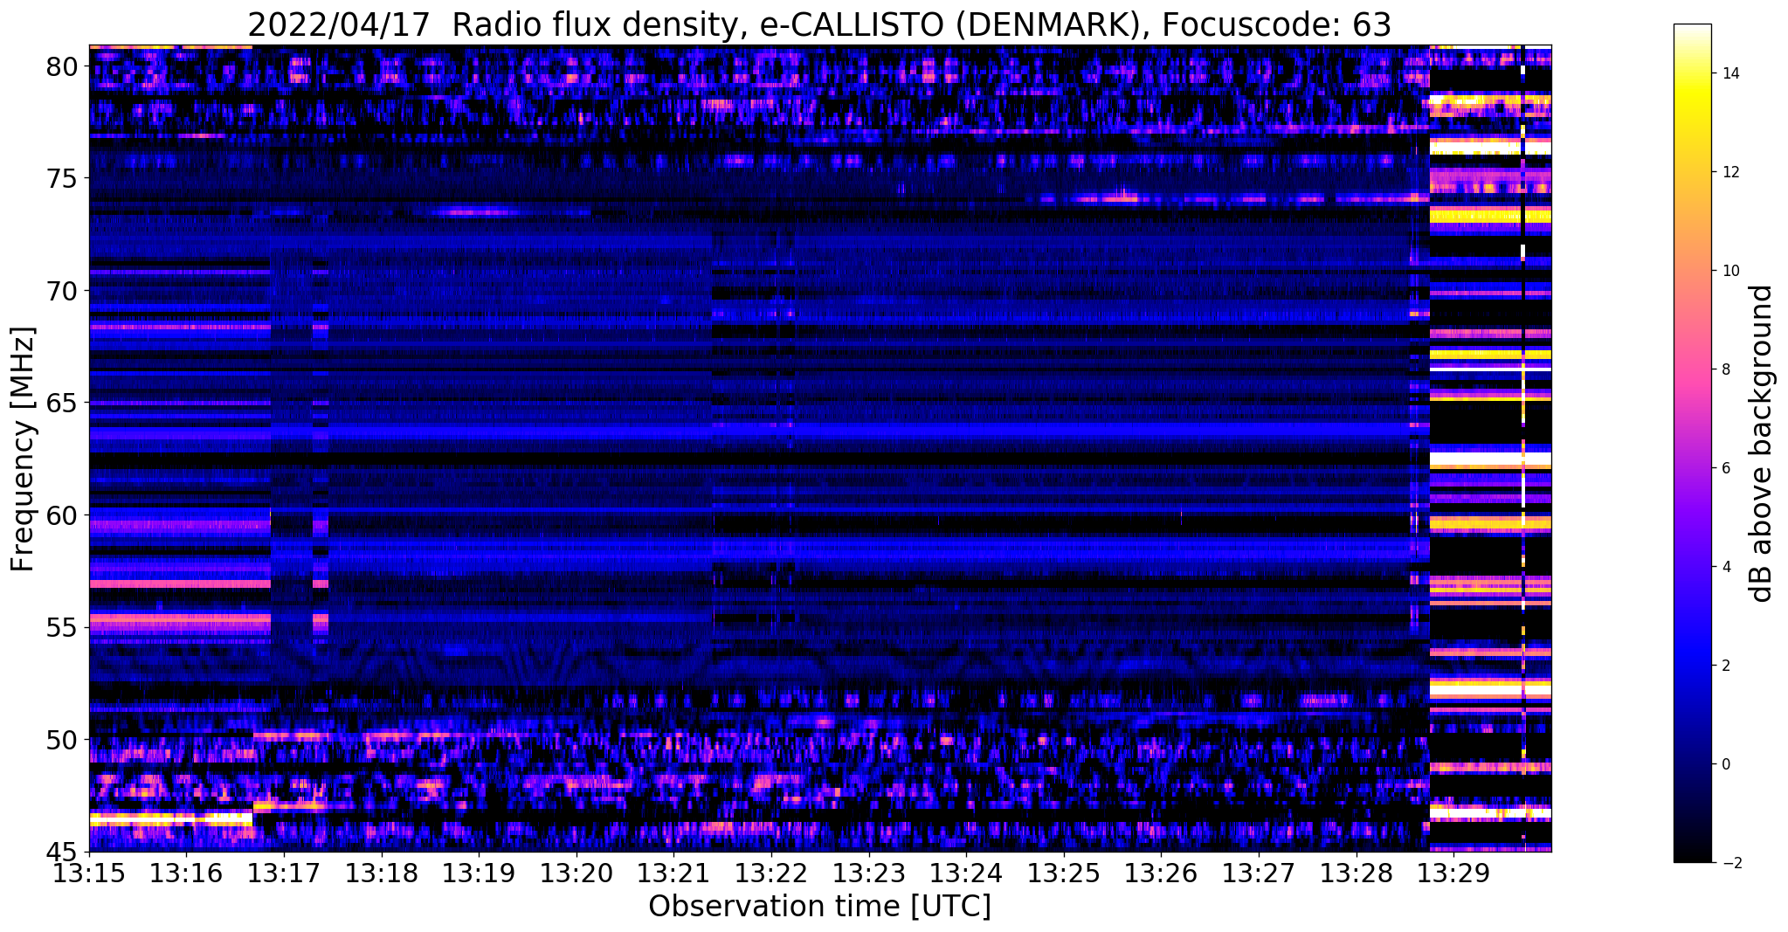The image size is (1788, 932).
Task: Select the 13:21 time tick label
Action: click(x=673, y=873)
